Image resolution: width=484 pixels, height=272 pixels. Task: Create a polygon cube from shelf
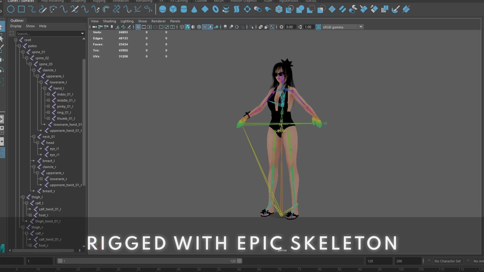pos(173,9)
